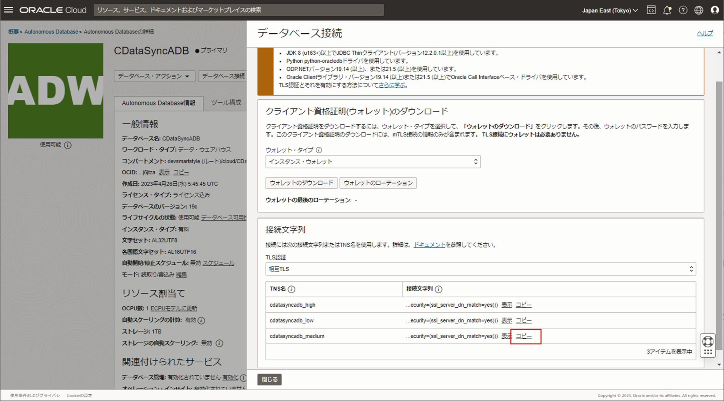This screenshot has height=401, width=724.
Task: Show connection string for cdatasyncadb_high
Action: 507,305
